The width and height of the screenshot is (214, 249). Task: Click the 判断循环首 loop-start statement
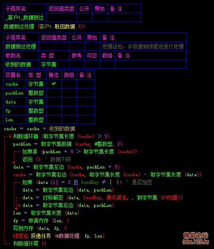(61, 136)
